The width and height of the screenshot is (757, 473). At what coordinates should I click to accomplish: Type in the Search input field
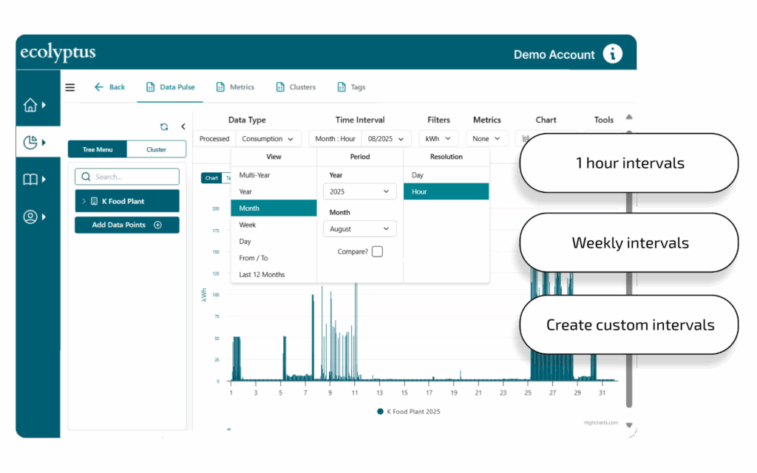[133, 177]
